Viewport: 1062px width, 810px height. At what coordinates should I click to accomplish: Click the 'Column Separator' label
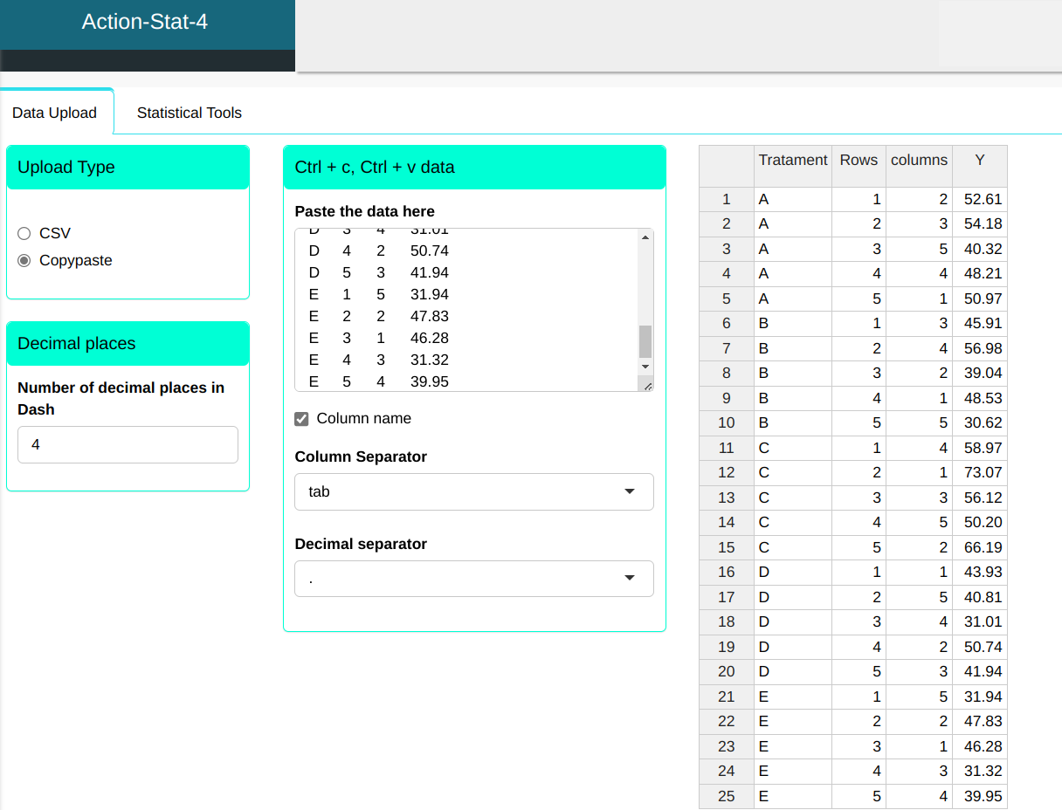click(x=361, y=456)
